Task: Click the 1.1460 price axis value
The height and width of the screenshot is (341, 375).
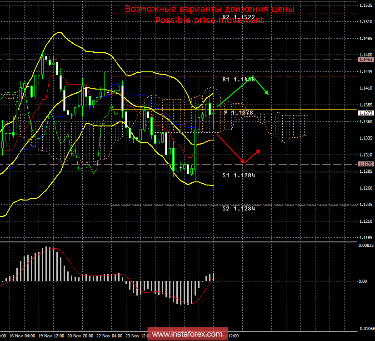Action: [x=366, y=55]
